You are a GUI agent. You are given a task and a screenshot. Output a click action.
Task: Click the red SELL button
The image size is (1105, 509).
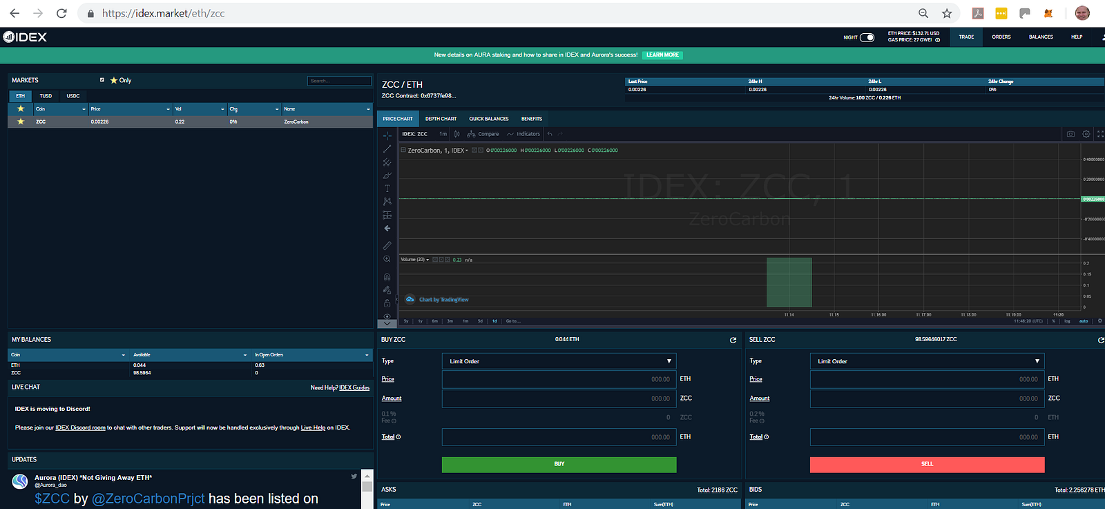click(928, 464)
